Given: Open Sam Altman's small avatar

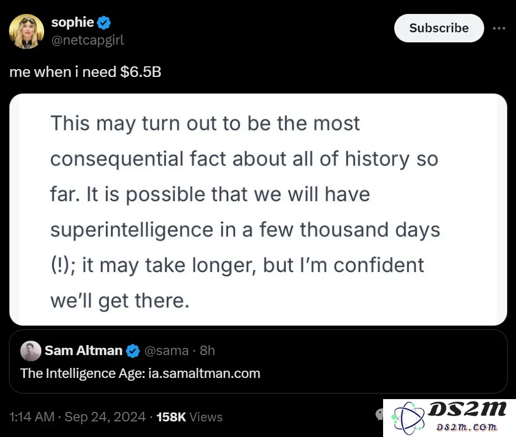Looking at the screenshot, I should coord(31,351).
